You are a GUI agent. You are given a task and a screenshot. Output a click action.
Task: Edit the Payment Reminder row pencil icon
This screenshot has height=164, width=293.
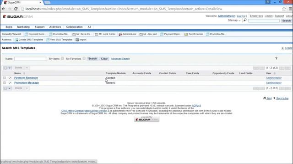(x=10, y=78)
